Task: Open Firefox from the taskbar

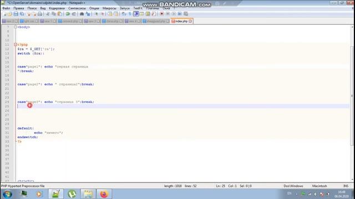Action: click(104, 194)
